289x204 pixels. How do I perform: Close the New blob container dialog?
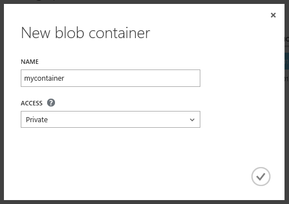point(273,15)
